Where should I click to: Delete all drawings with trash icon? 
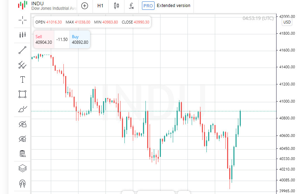22,154
